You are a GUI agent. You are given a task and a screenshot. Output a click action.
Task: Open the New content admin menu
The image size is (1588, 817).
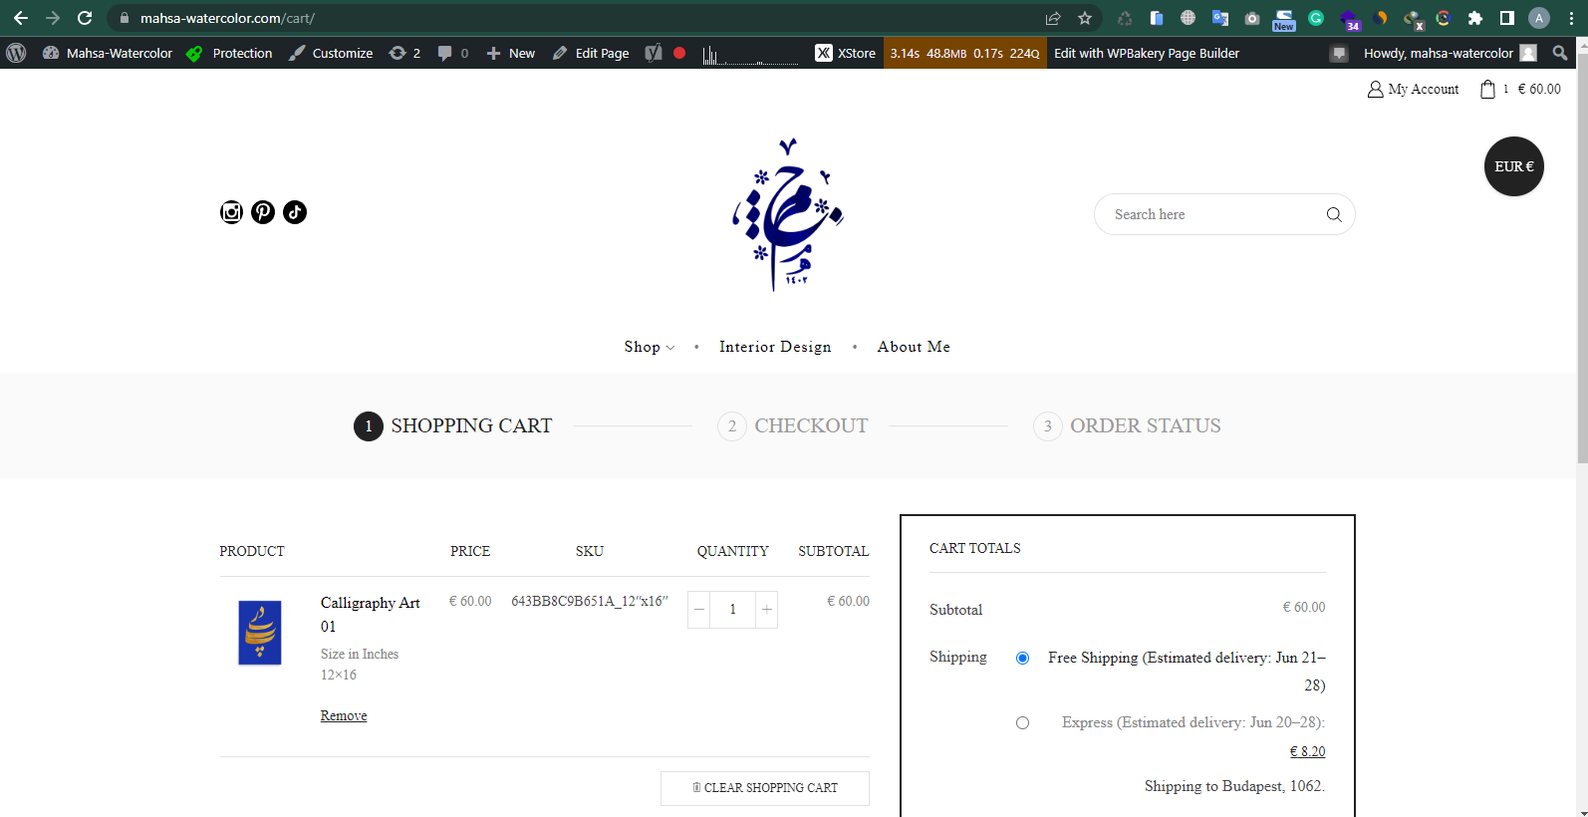click(x=510, y=53)
